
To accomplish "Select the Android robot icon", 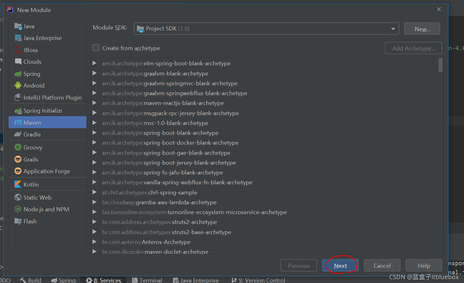I will [x=18, y=86].
